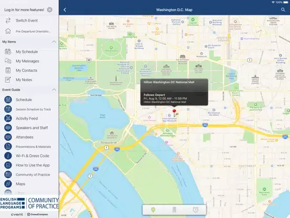Click the International Spy Museum marker

(x=169, y=118)
